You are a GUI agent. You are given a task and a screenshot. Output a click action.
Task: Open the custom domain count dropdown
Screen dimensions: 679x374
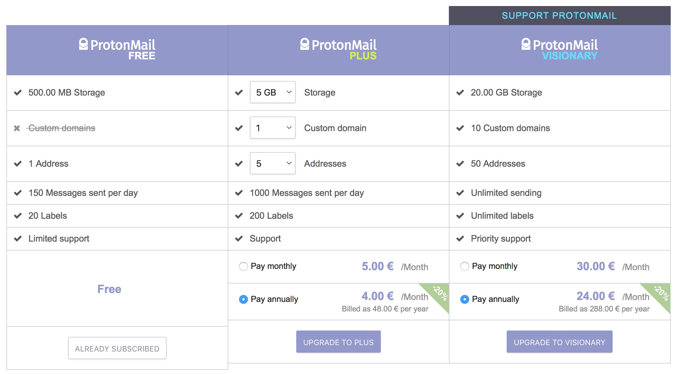(273, 128)
